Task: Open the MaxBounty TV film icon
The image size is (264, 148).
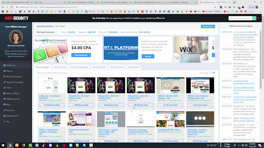Action: click(4, 116)
